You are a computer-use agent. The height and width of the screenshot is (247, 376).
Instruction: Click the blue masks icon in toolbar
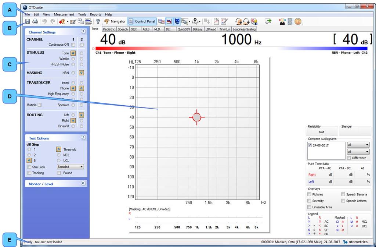click(x=177, y=22)
